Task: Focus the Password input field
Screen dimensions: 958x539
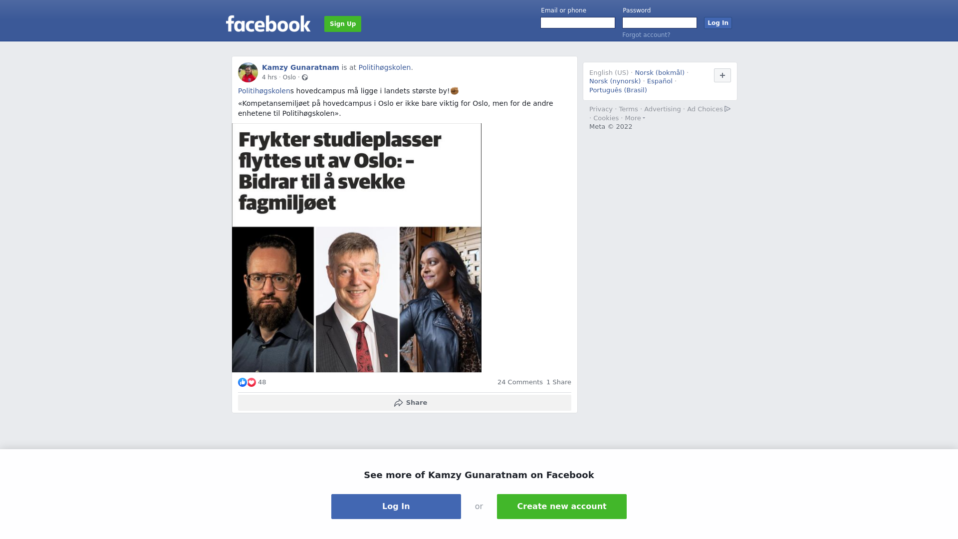Action: pos(660,23)
